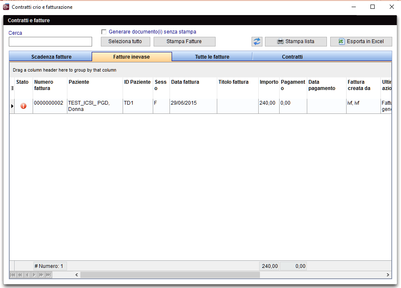The image size is (401, 288).
Task: Go to last record navigator button
Action: tap(48, 275)
